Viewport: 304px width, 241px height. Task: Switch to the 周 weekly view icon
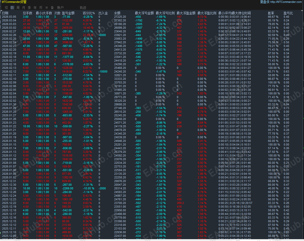coord(17,7)
